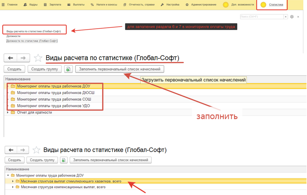307x195 pixels.
Task: Open settings gear beside the search field
Action: click(x=292, y=17)
